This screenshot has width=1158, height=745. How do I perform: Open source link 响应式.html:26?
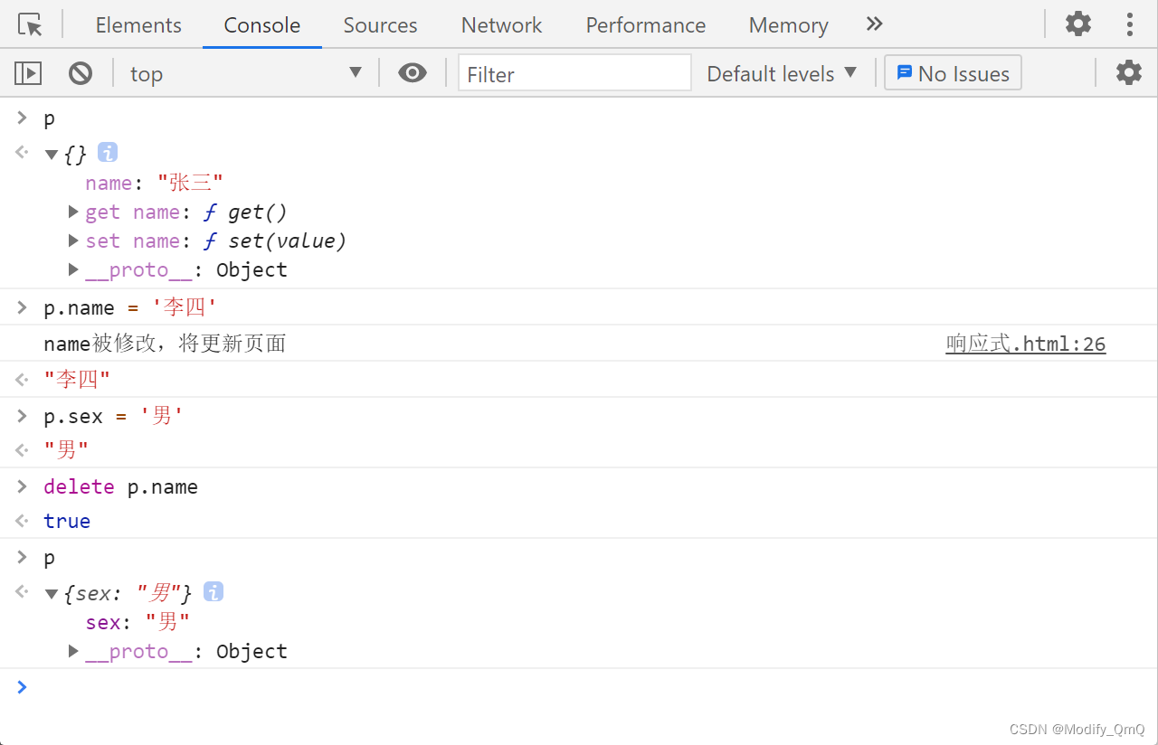1026,344
